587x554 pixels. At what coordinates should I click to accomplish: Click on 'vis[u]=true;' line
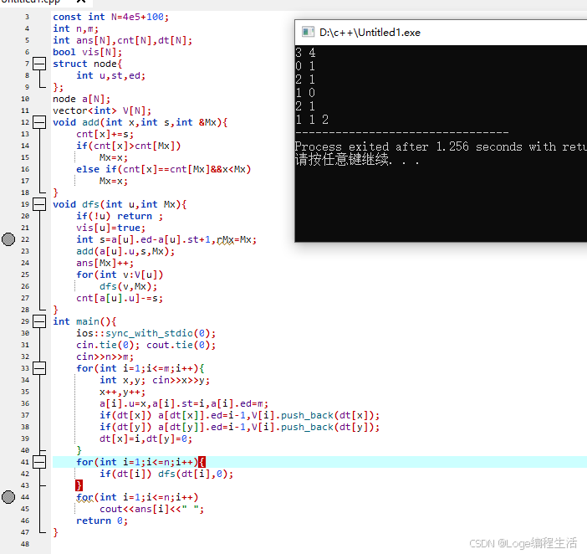pos(111,228)
